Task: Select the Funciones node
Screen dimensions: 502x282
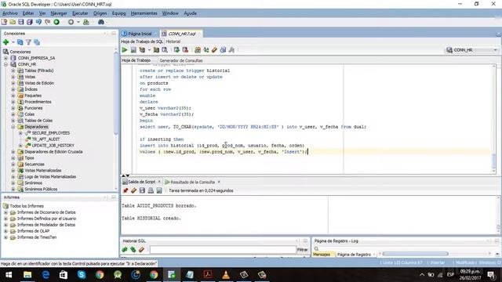Action: pos(33,108)
